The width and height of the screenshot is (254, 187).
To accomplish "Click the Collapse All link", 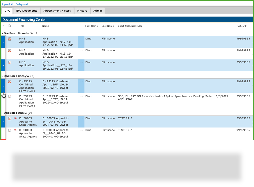I will [x=22, y=4].
